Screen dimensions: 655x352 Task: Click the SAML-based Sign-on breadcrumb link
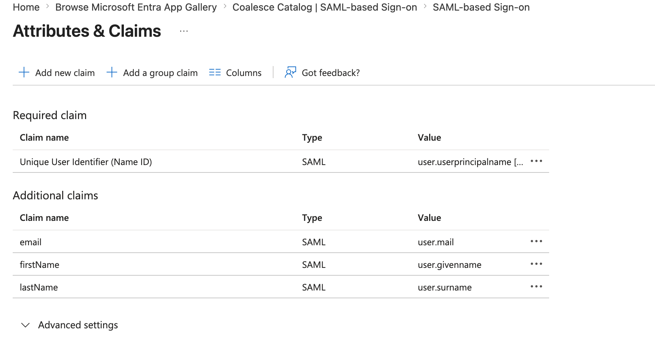(481, 7)
